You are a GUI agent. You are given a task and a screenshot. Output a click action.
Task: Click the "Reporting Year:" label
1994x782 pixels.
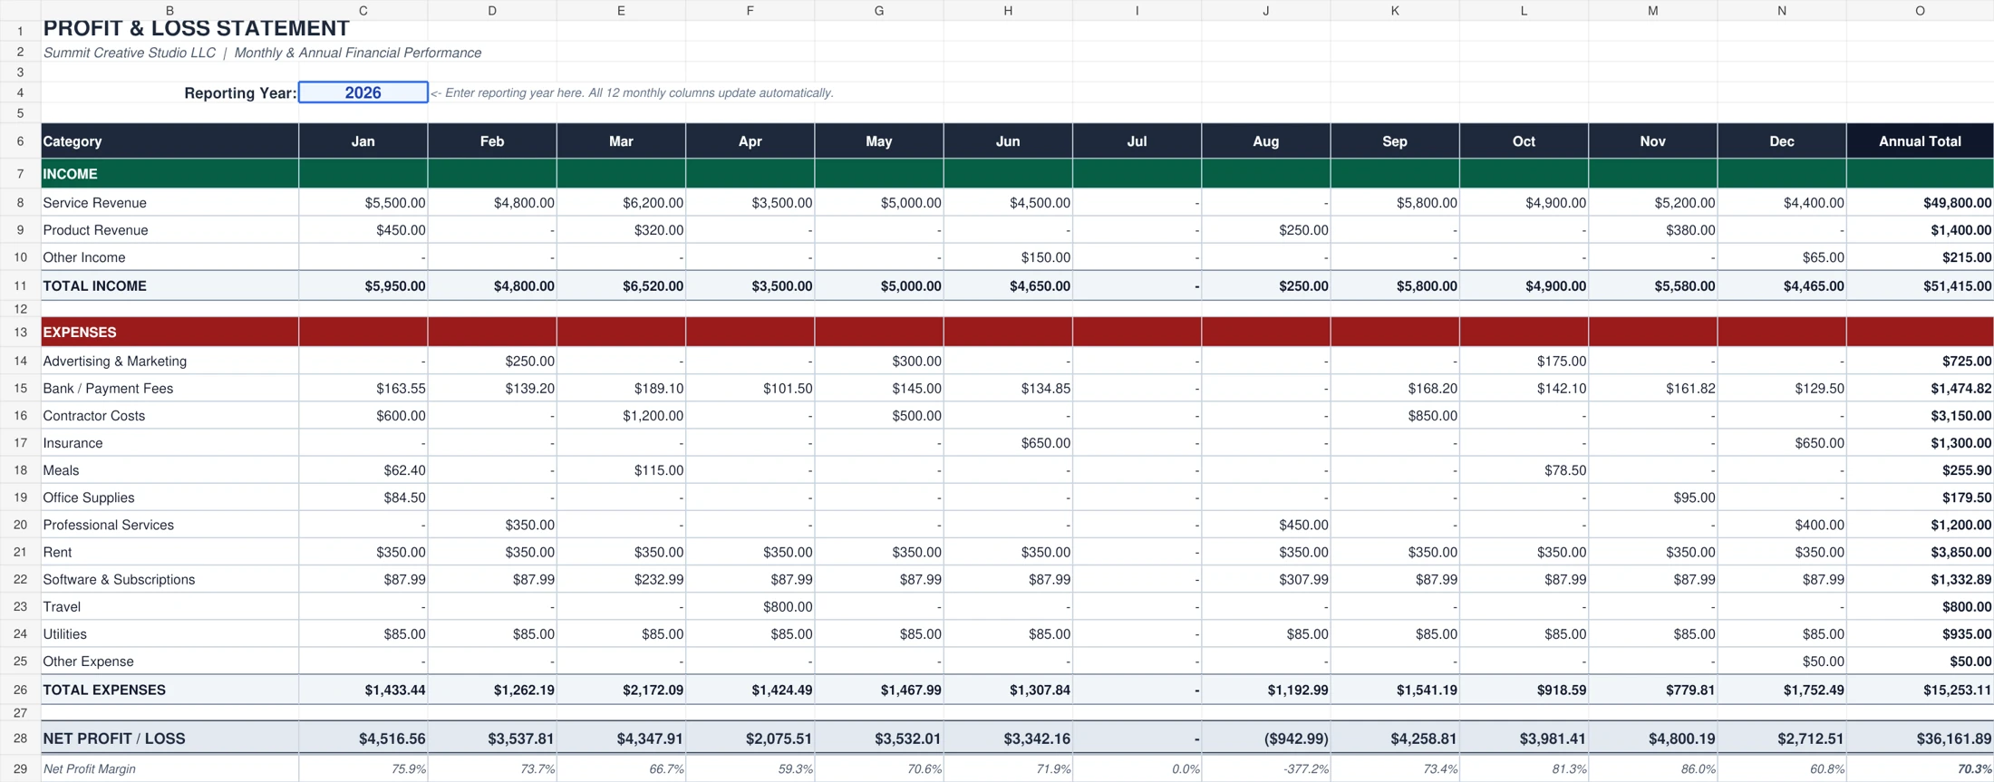[x=240, y=93]
